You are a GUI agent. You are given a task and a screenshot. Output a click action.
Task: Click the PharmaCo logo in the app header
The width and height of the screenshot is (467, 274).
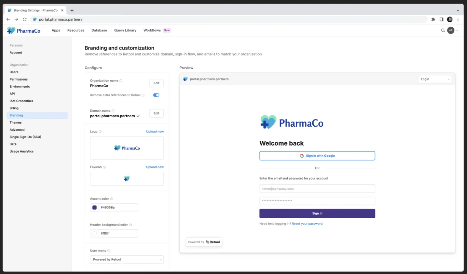coord(24,30)
